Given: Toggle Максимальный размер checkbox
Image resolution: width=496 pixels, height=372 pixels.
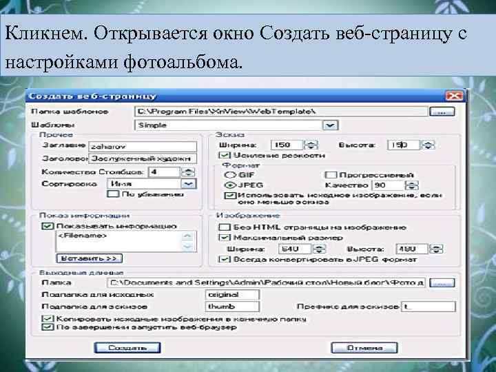Looking at the screenshot, I should [225, 237].
